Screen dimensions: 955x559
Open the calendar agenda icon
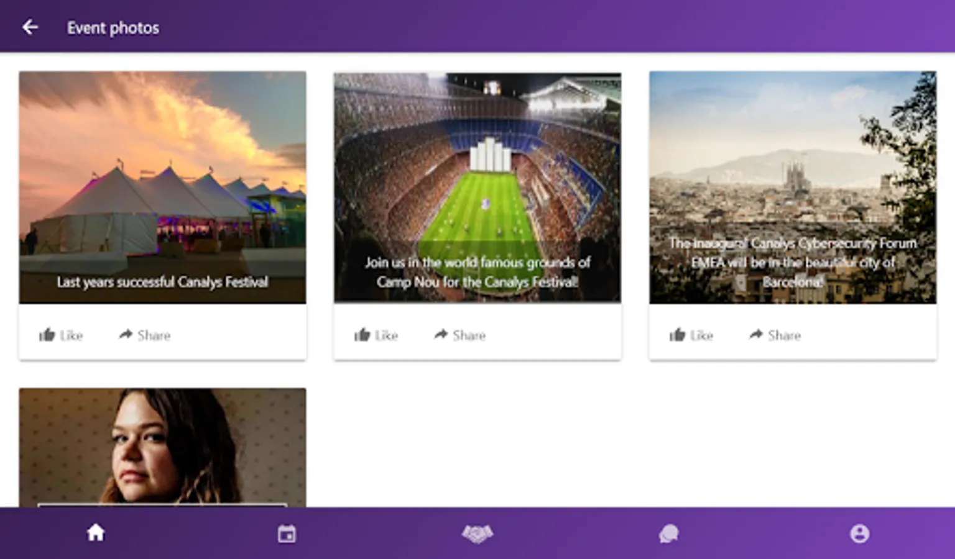click(287, 534)
